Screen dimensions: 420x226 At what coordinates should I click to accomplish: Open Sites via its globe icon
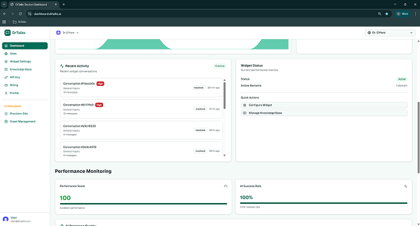pos(6,54)
